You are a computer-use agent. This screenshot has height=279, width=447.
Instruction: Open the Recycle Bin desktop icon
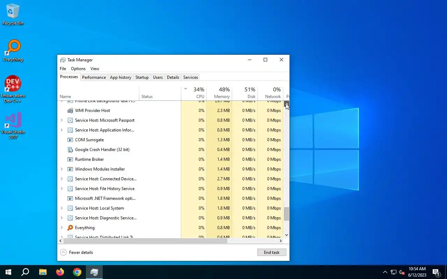tap(13, 14)
